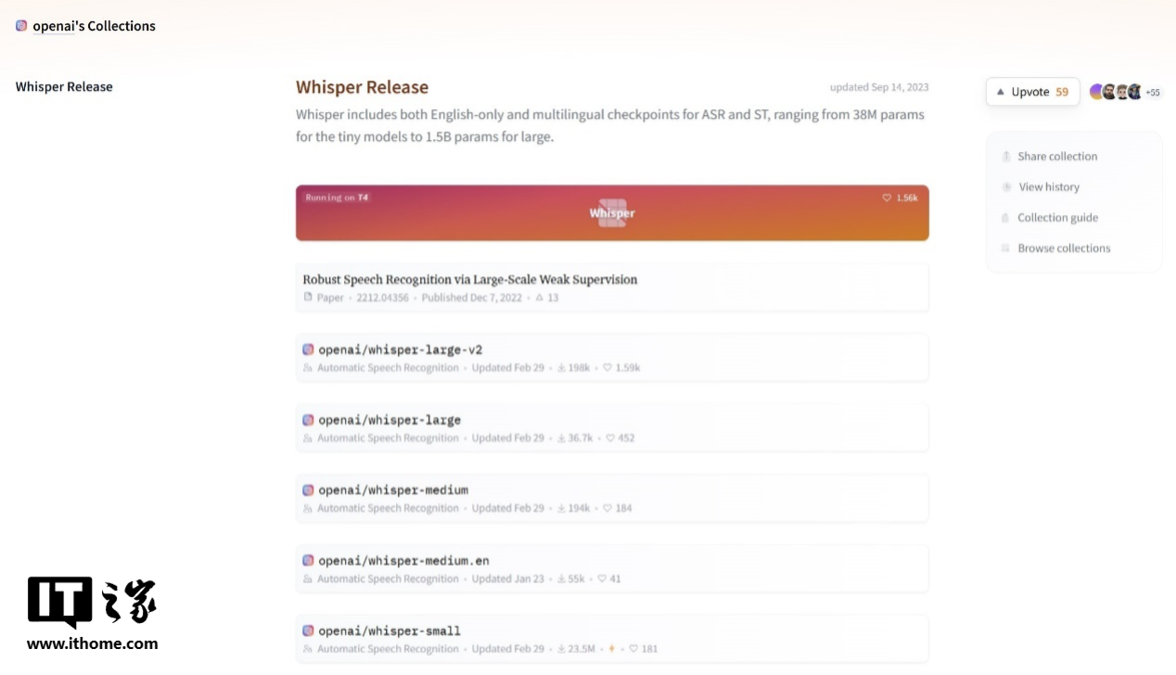Open the openai/whisper-small model

pyautogui.click(x=390, y=630)
